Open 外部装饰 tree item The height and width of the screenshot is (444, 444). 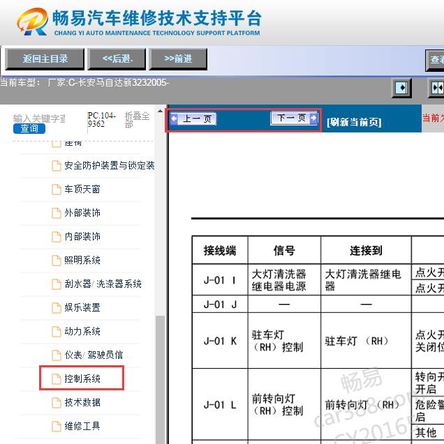coord(82,213)
